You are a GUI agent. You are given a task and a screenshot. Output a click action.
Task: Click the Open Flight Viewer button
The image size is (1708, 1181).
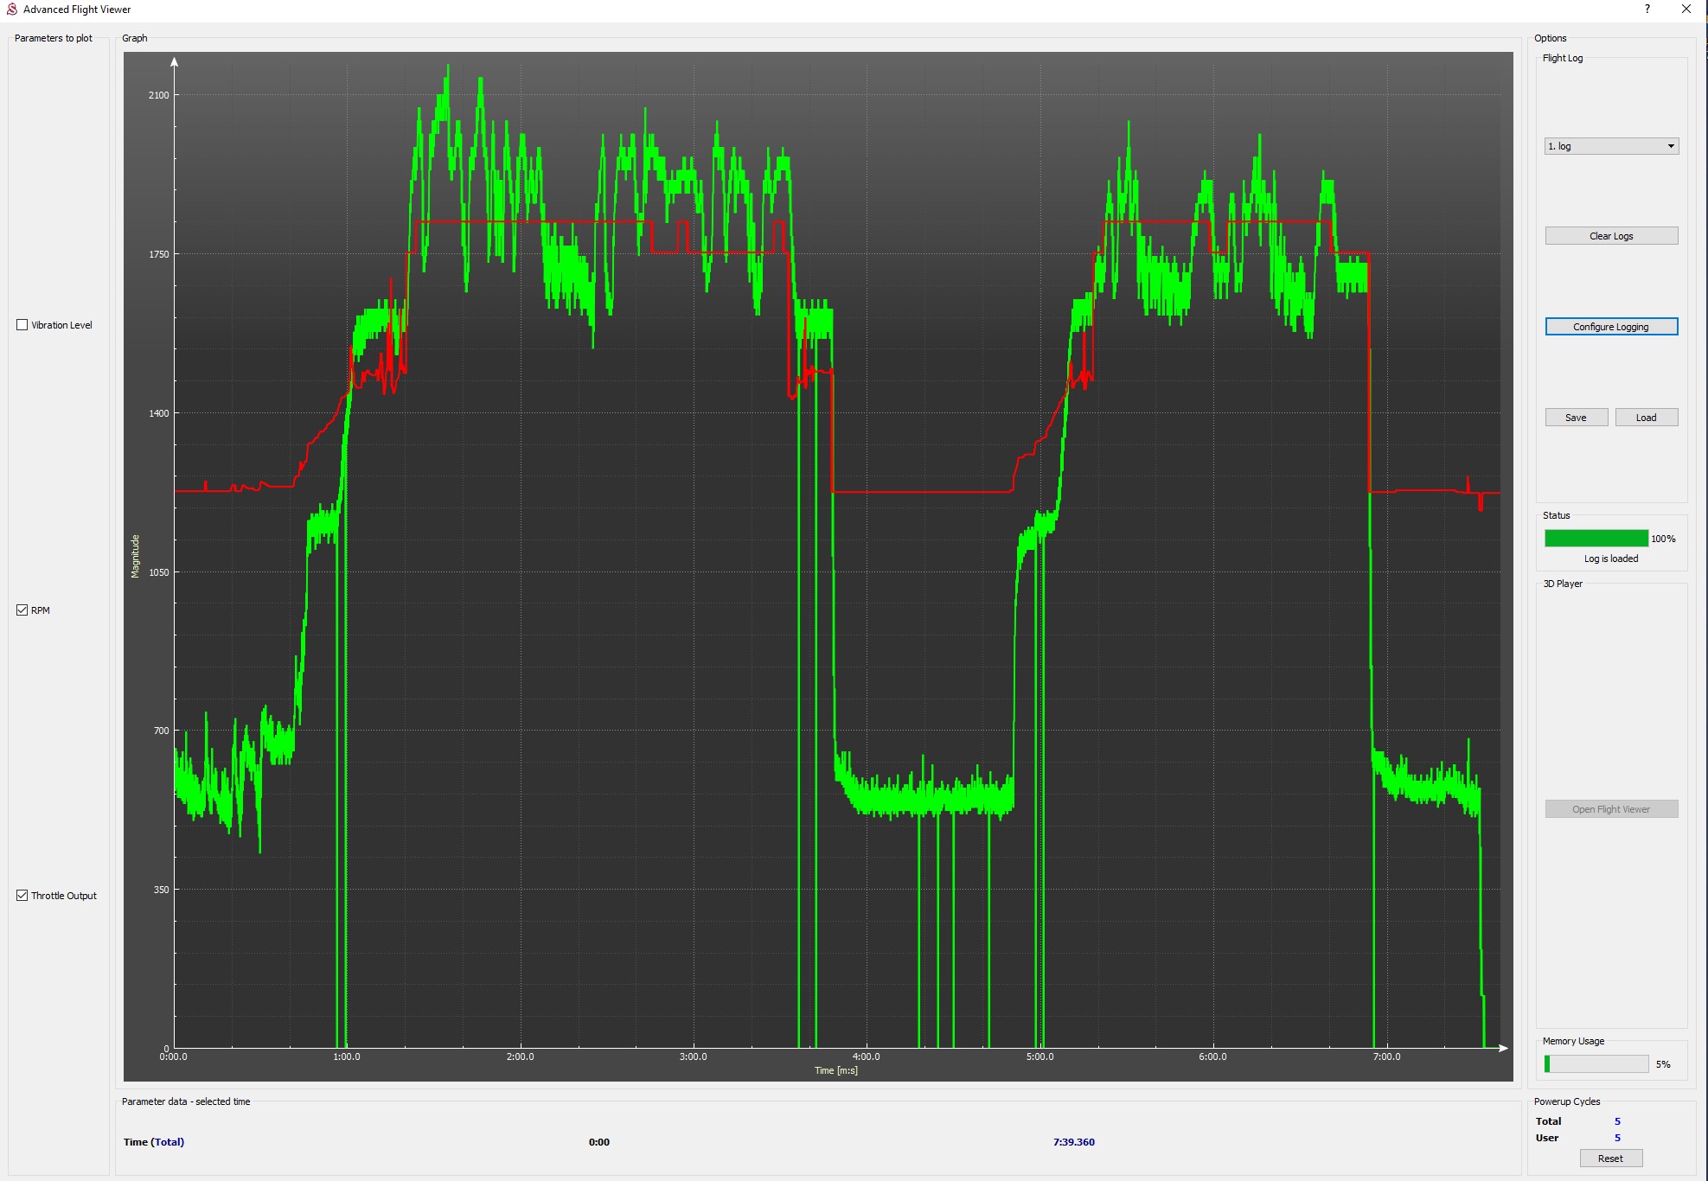pos(1610,809)
